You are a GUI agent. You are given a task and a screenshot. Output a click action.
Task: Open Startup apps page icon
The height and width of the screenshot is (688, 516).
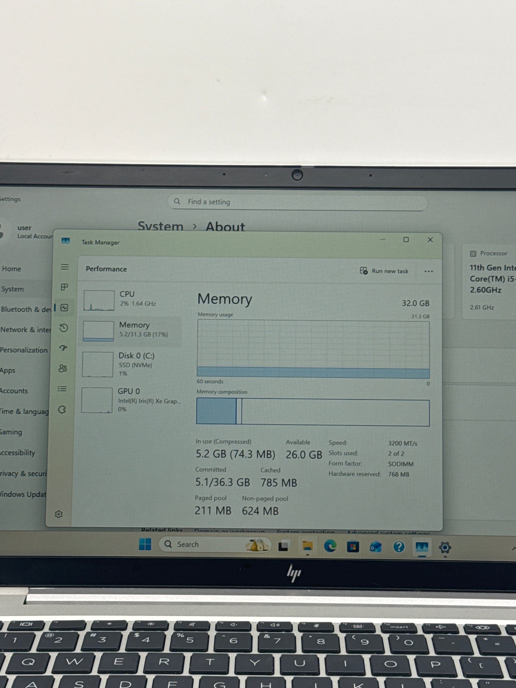click(x=63, y=348)
